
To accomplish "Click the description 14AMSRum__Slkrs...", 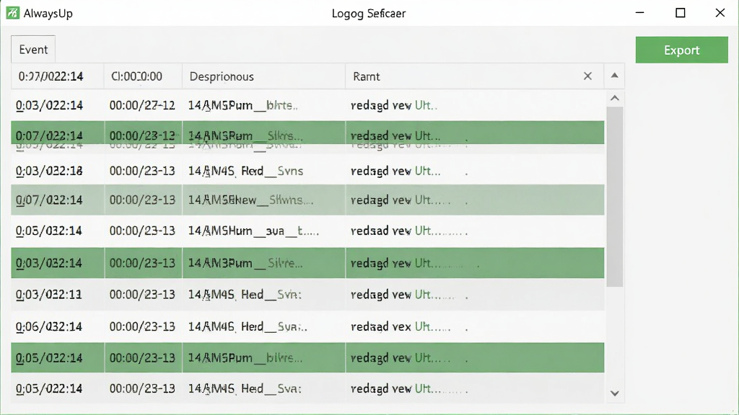I will pos(245,136).
